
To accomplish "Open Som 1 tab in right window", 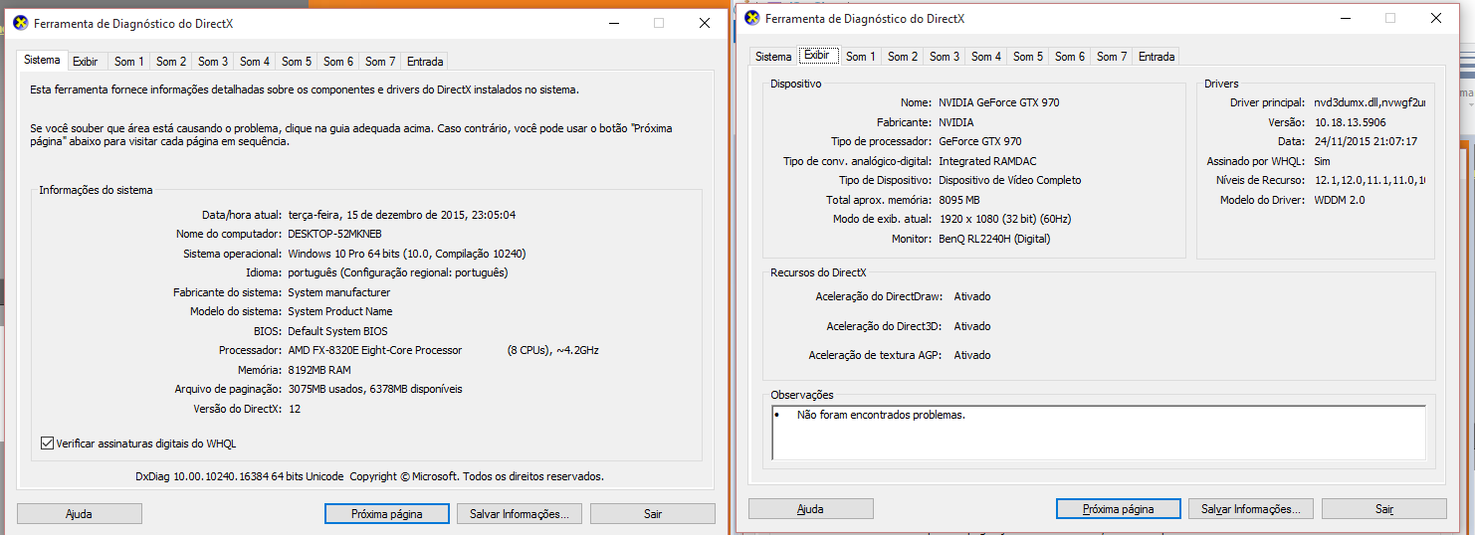I will (x=861, y=57).
